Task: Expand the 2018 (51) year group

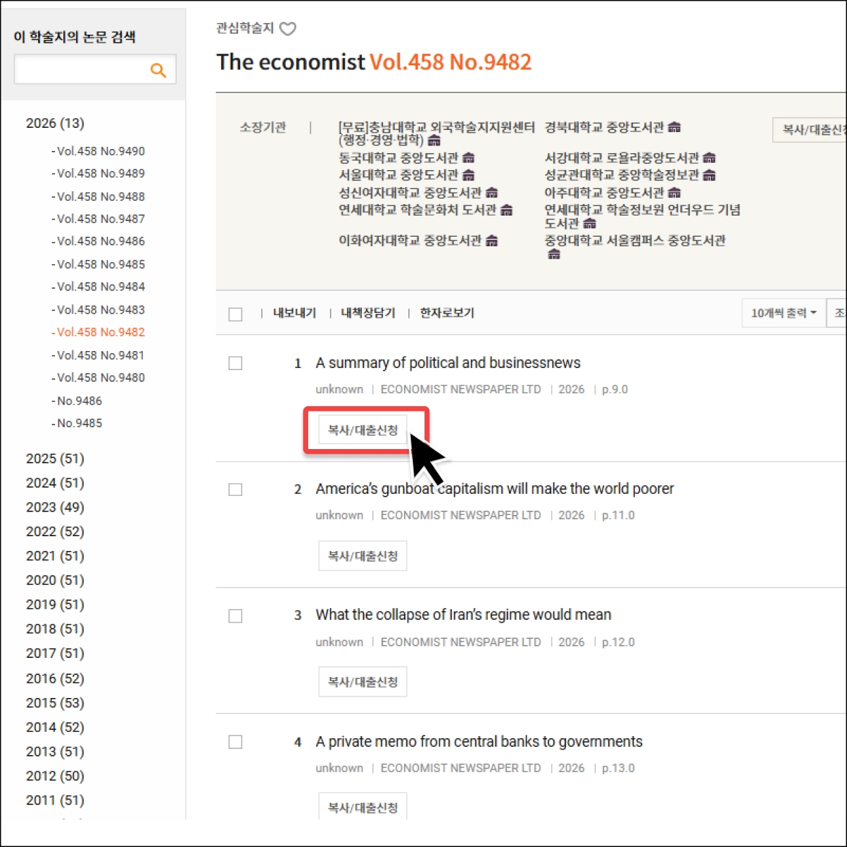Action: tap(55, 629)
